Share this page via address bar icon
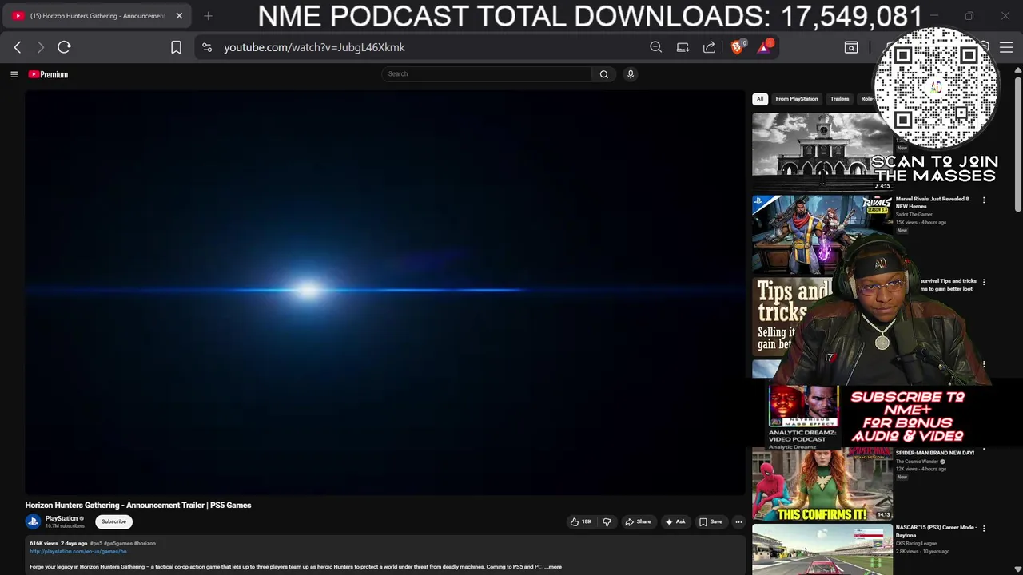The image size is (1023, 575). click(709, 47)
